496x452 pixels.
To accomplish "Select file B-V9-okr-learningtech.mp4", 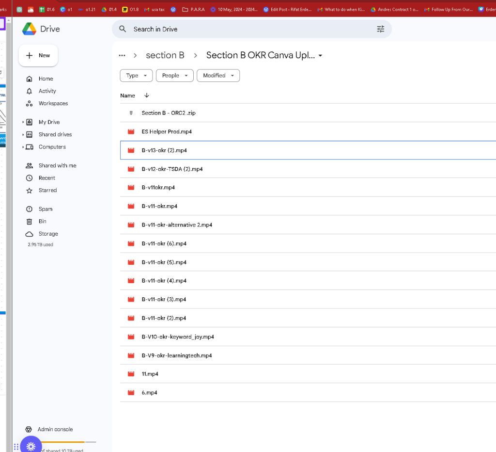I will coord(308,355).
